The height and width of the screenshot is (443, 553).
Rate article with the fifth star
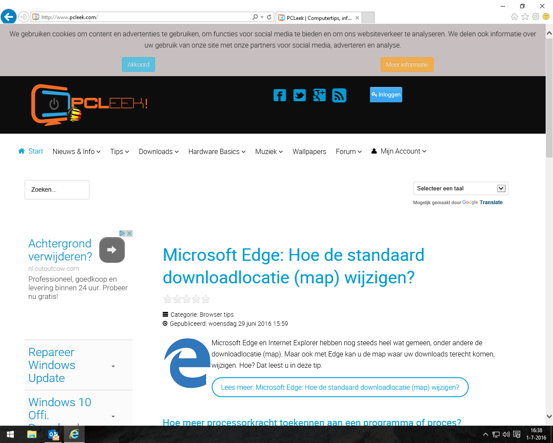coord(206,299)
